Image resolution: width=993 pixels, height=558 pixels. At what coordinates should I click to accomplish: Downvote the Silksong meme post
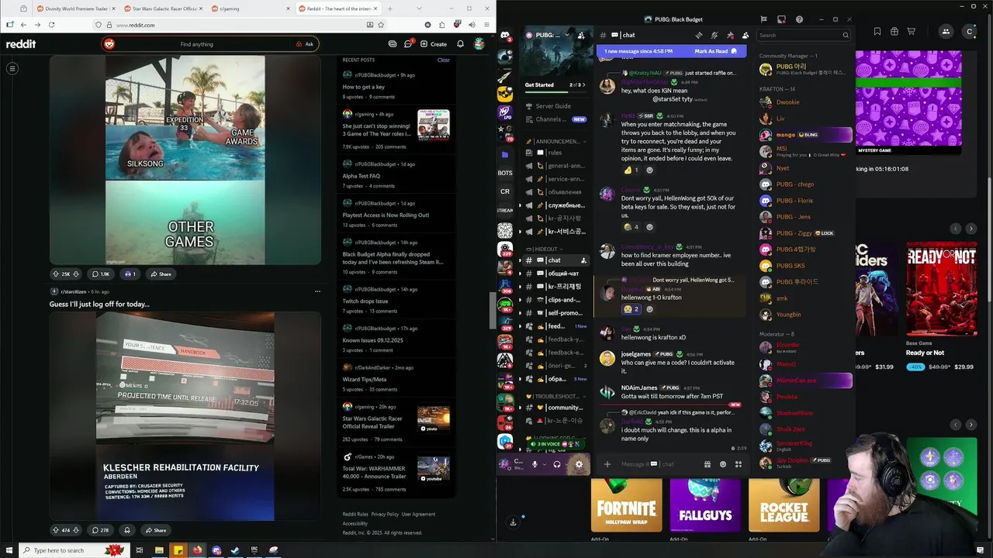76,274
